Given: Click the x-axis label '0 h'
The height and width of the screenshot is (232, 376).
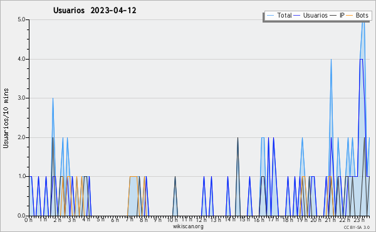Looking at the screenshot, I should pos(29,220).
